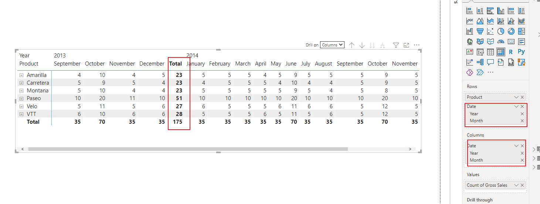Expand the Carretera row

coord(21,83)
